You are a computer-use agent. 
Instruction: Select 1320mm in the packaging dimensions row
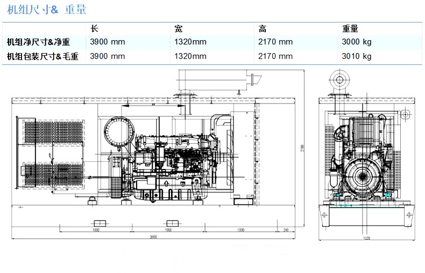190,56
